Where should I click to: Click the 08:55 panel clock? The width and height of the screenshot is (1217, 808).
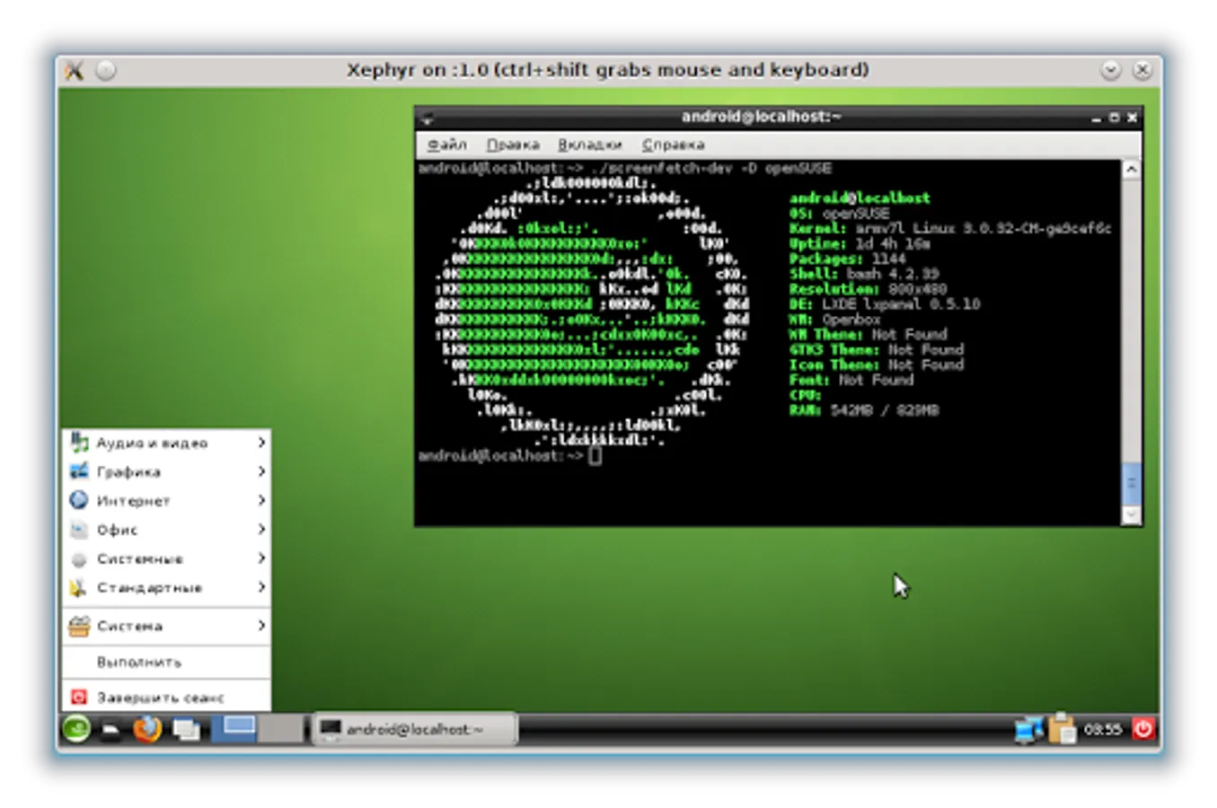coord(1102,730)
